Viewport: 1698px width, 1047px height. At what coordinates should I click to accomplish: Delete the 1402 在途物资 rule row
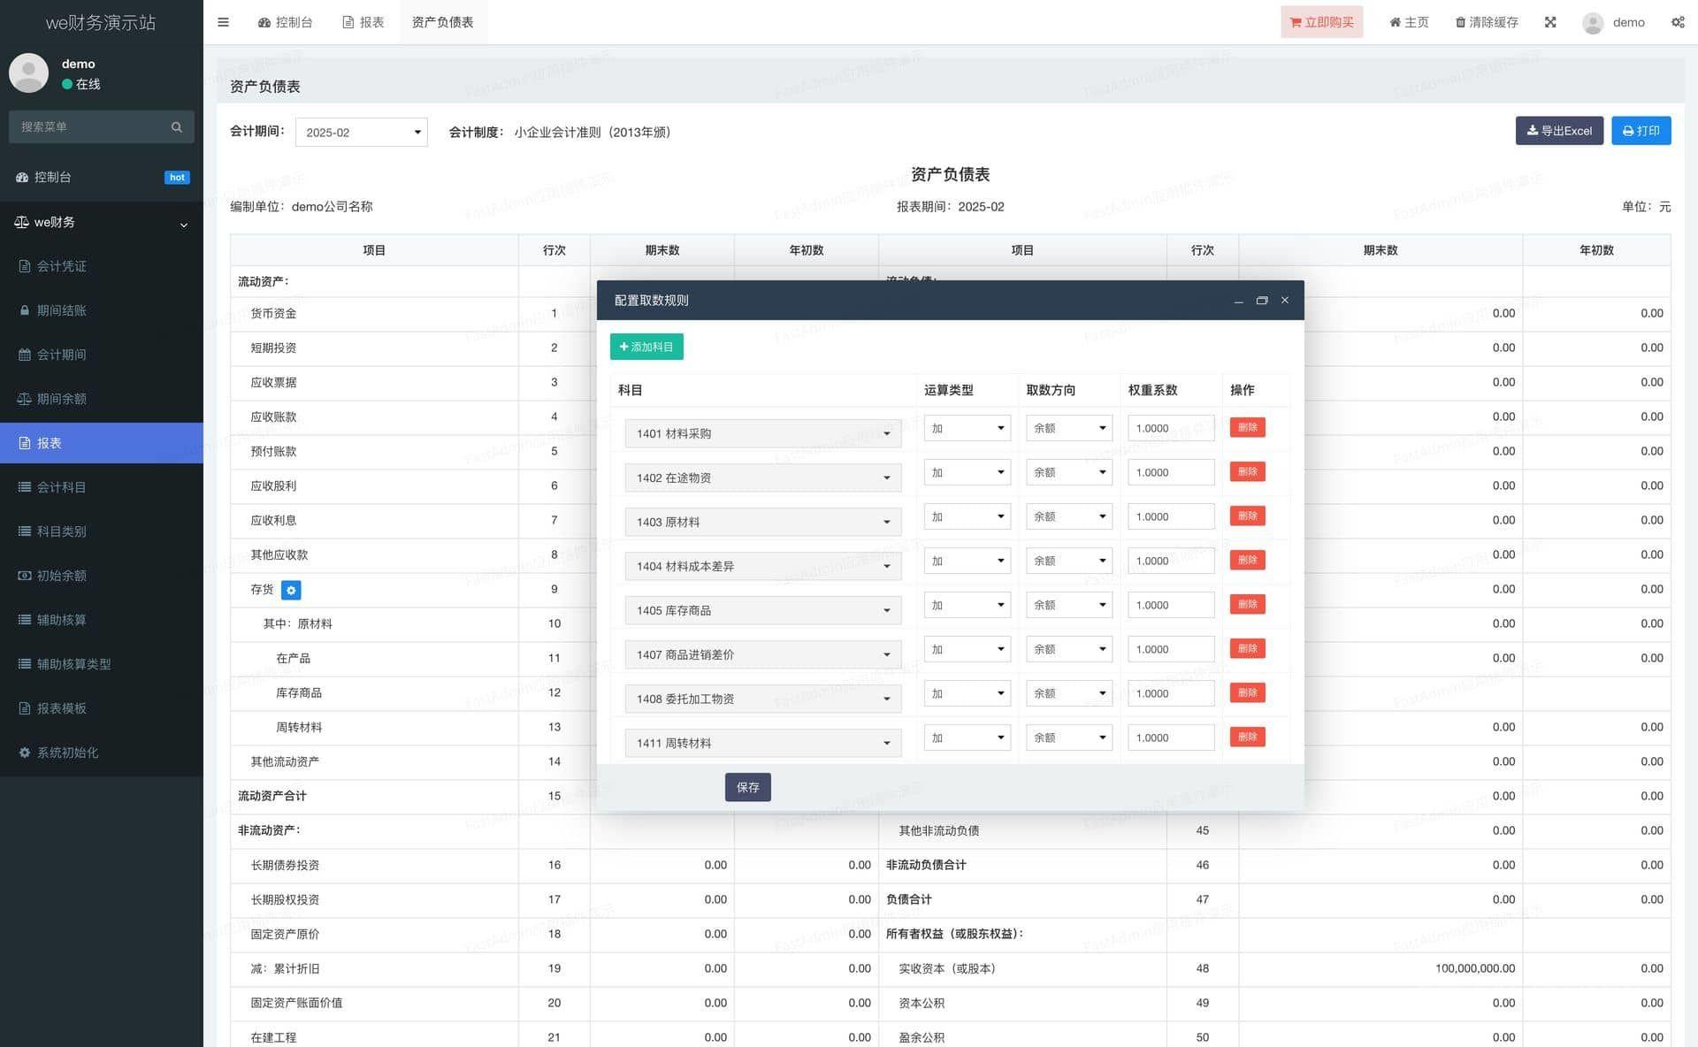(1247, 472)
